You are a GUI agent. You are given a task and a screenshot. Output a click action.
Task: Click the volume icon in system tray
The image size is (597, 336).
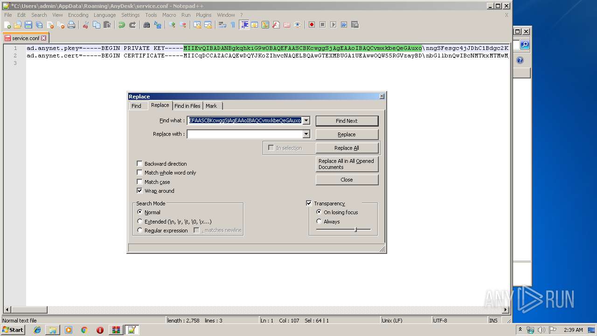(x=541, y=330)
